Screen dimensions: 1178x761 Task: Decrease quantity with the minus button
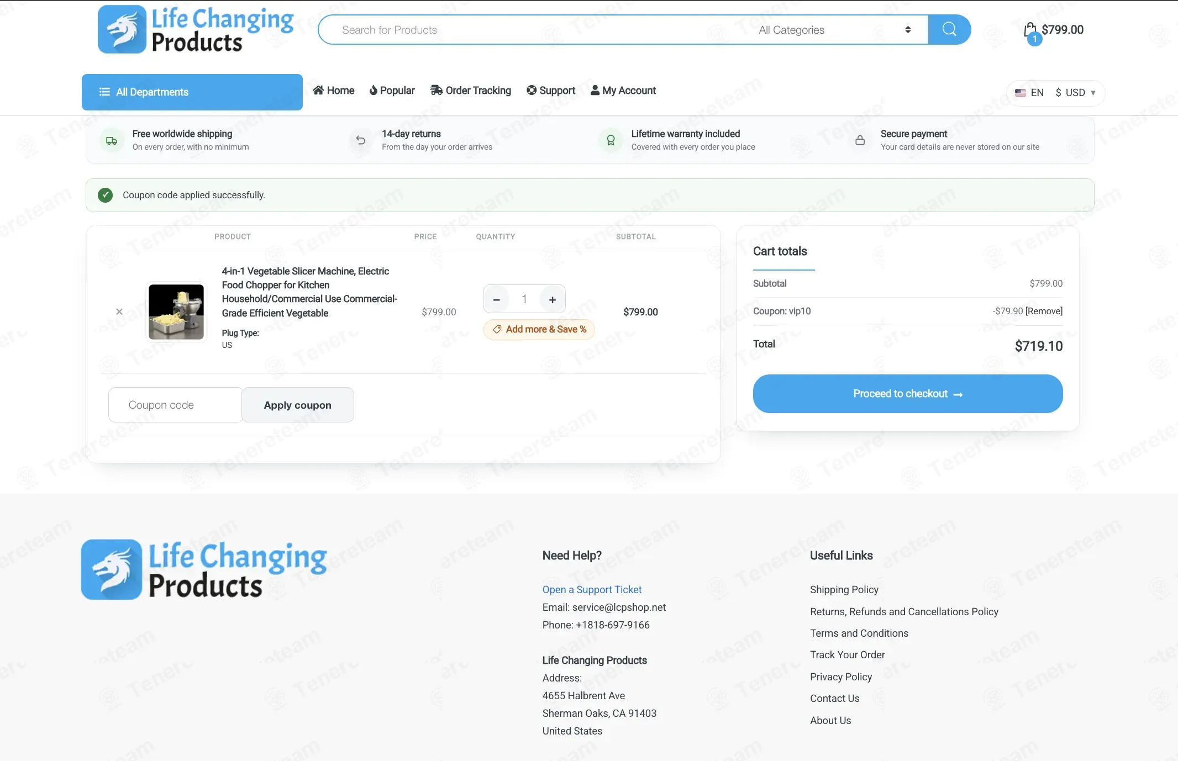click(x=497, y=299)
